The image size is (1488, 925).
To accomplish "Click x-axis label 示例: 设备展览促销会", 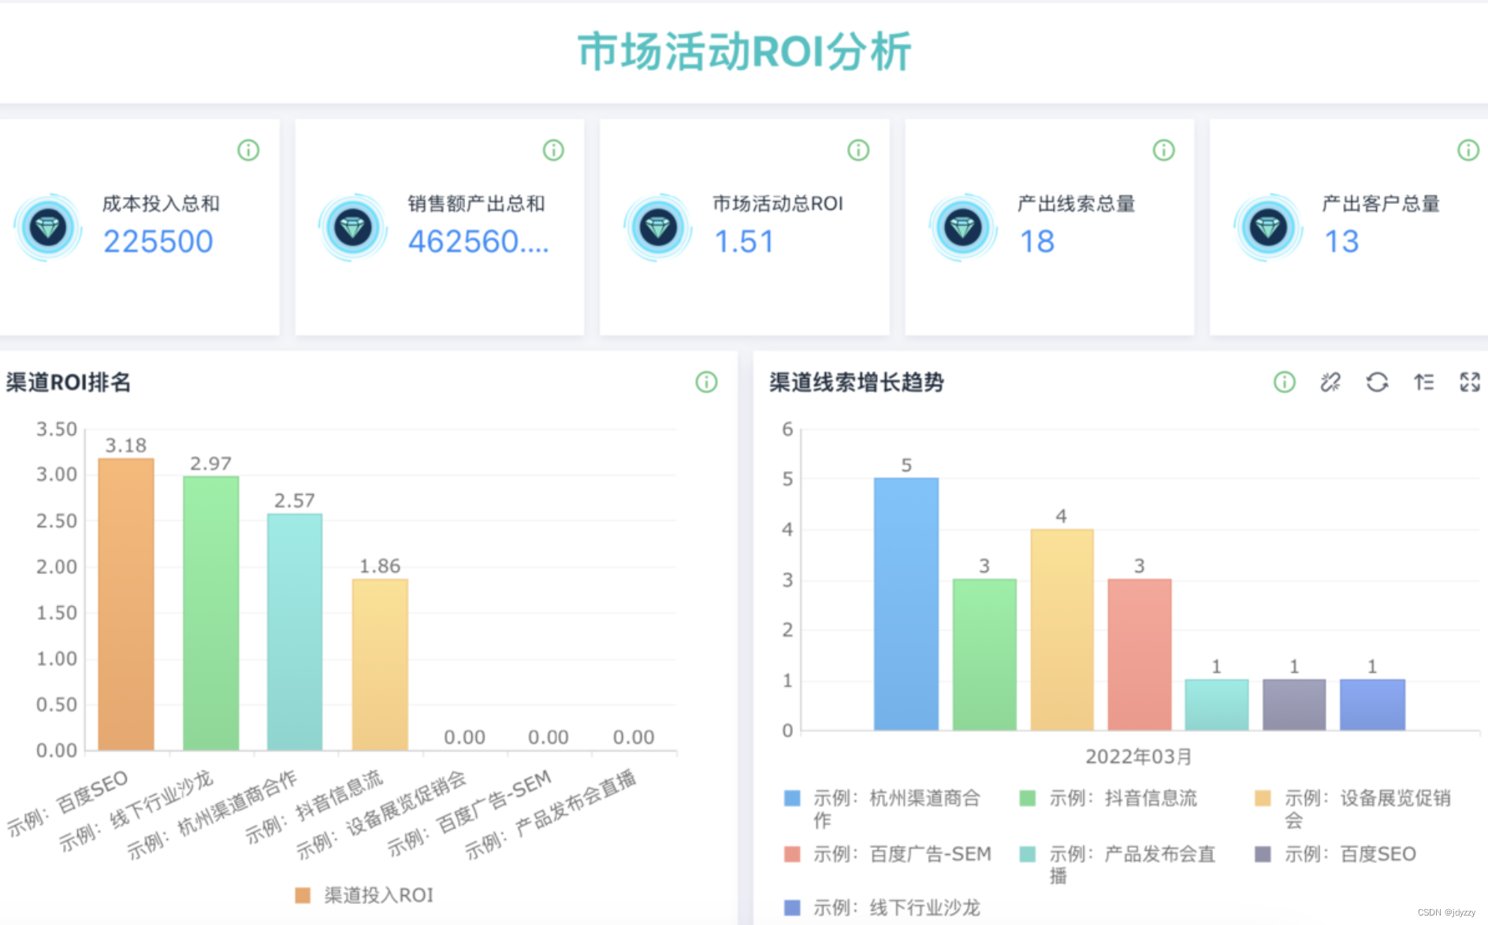I will (381, 815).
